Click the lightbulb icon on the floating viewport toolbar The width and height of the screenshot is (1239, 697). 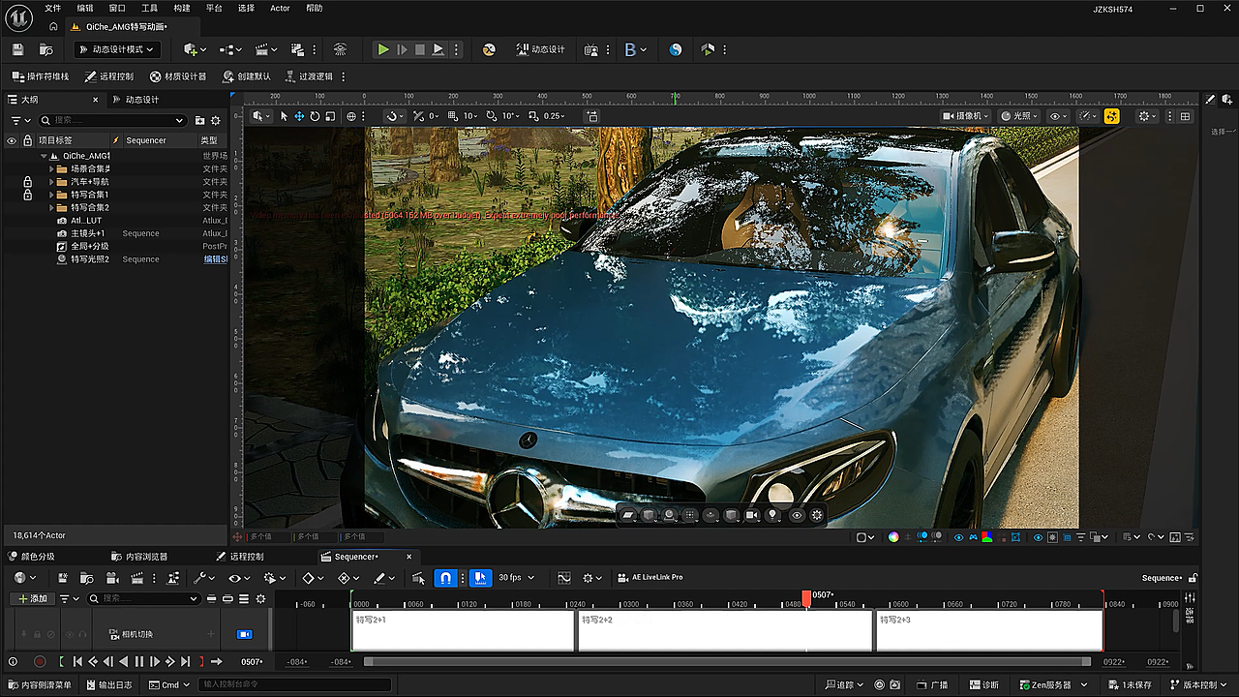(x=772, y=515)
